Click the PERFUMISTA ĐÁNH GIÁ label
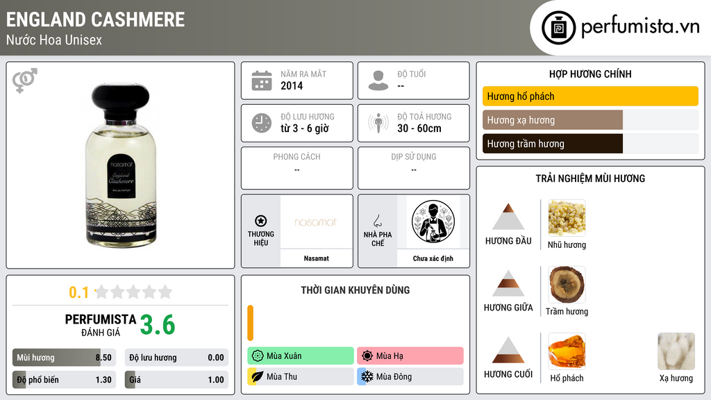Screen dimensions: 711x400 click(101, 325)
